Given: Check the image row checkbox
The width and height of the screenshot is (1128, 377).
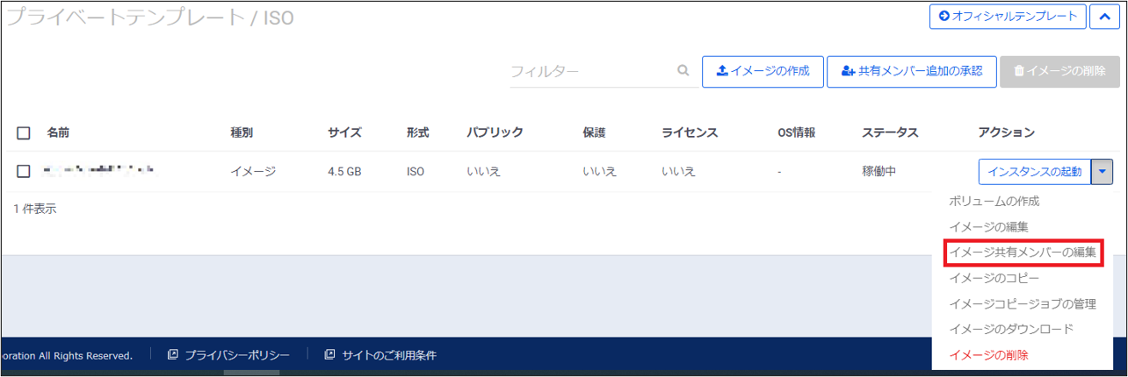Looking at the screenshot, I should coord(24,172).
